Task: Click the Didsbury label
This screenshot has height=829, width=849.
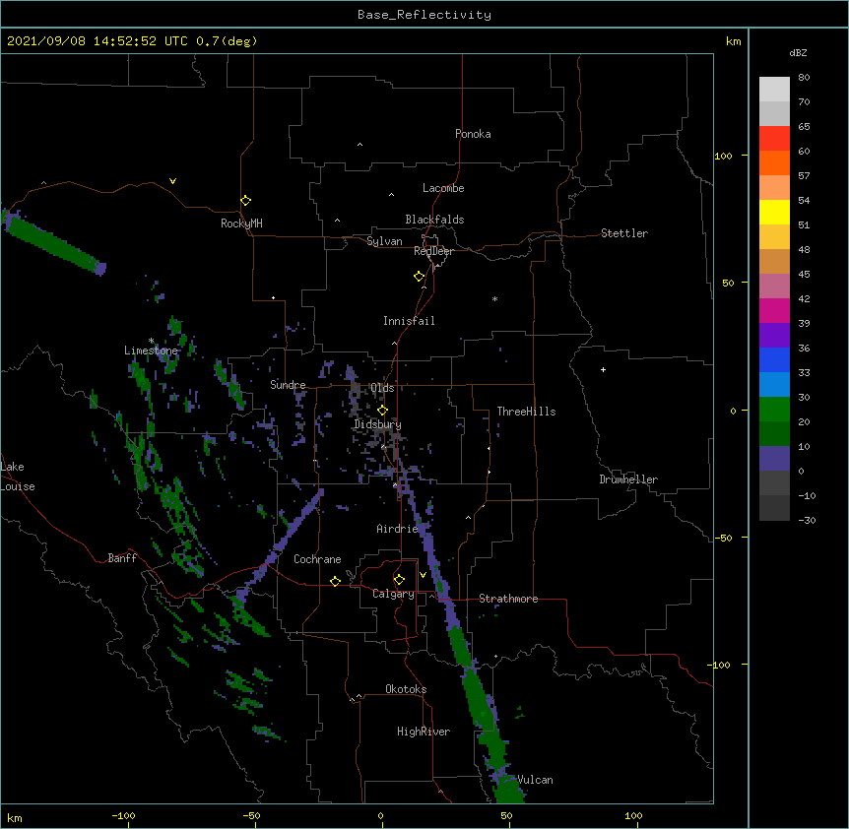Action: (x=378, y=424)
